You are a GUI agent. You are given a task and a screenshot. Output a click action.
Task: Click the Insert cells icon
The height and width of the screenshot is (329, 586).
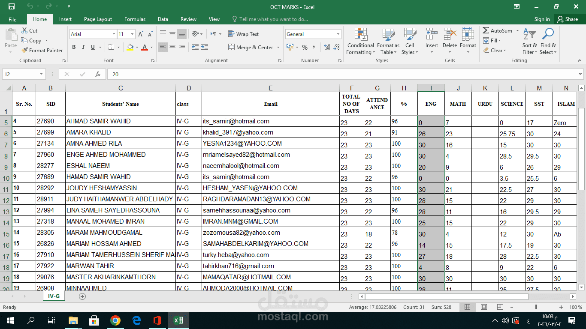pyautogui.click(x=432, y=34)
